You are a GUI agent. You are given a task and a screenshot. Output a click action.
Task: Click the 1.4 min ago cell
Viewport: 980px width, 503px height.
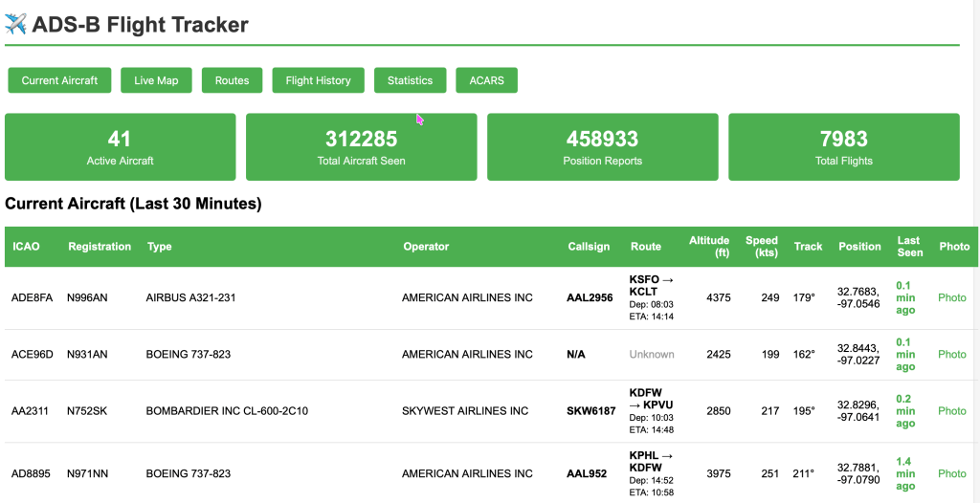pos(905,473)
